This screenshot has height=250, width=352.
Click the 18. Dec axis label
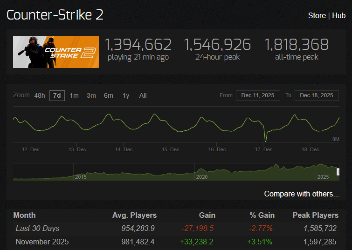pyautogui.click(x=310, y=149)
